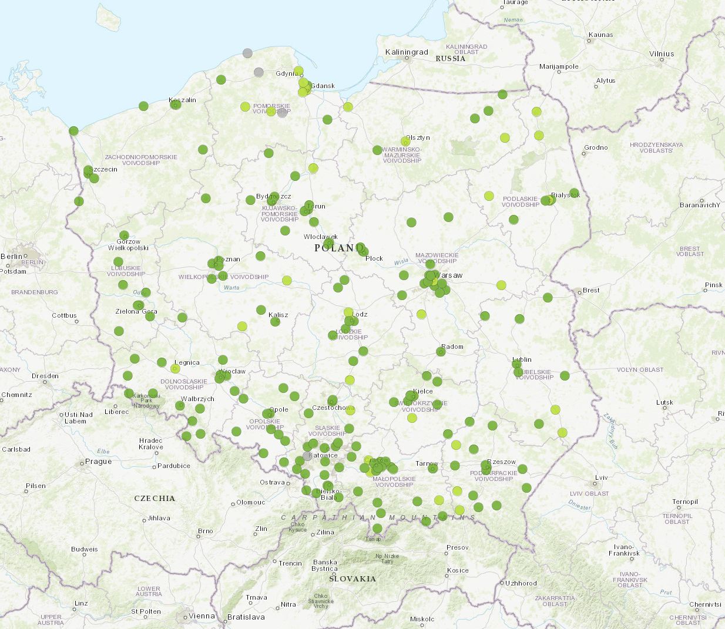Select the green marker at Kalisz

(275, 321)
